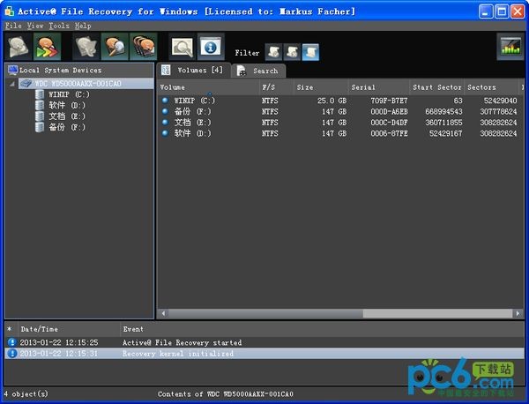
Task: Select log entry Recovery kernel initialized
Action: tap(264, 354)
